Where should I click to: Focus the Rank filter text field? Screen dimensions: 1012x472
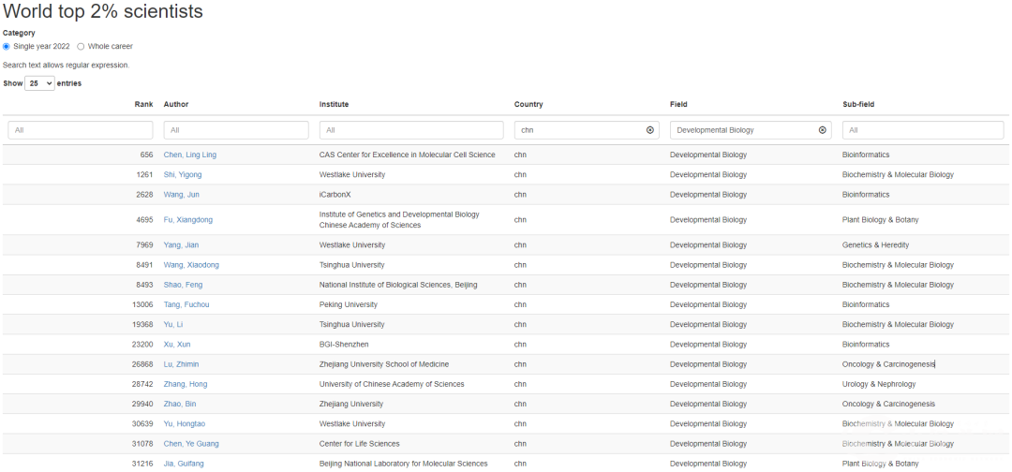pos(80,130)
